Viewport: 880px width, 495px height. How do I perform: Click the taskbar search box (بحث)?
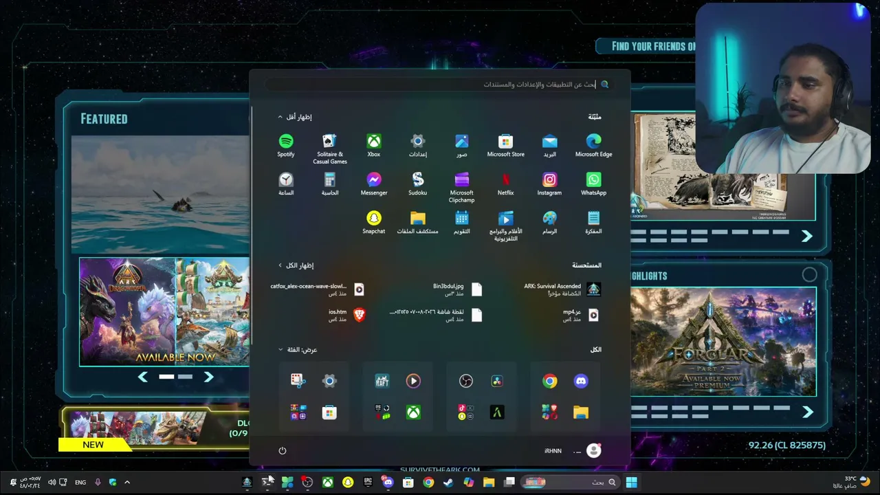569,482
